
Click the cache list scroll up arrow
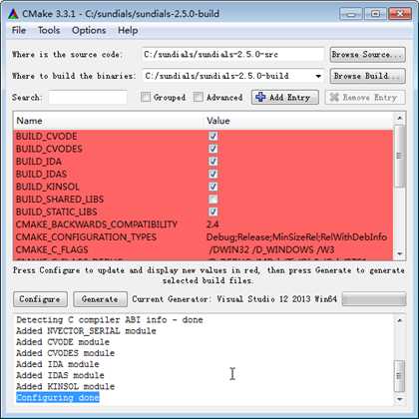400,118
